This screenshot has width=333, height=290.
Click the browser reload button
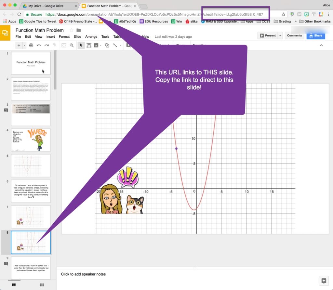tap(19, 14)
